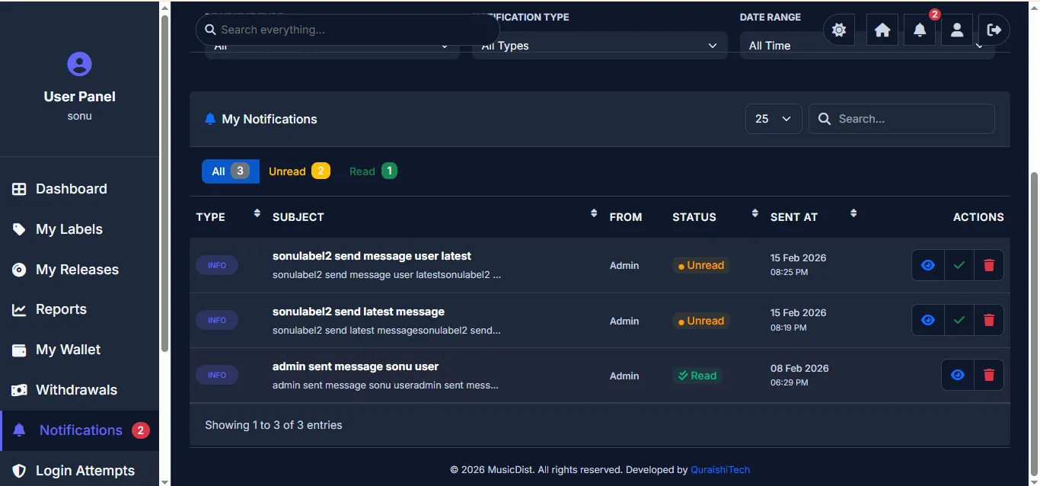Mark 'sonulabel2 send latest message' as read
The image size is (1040, 486).
[x=959, y=320]
